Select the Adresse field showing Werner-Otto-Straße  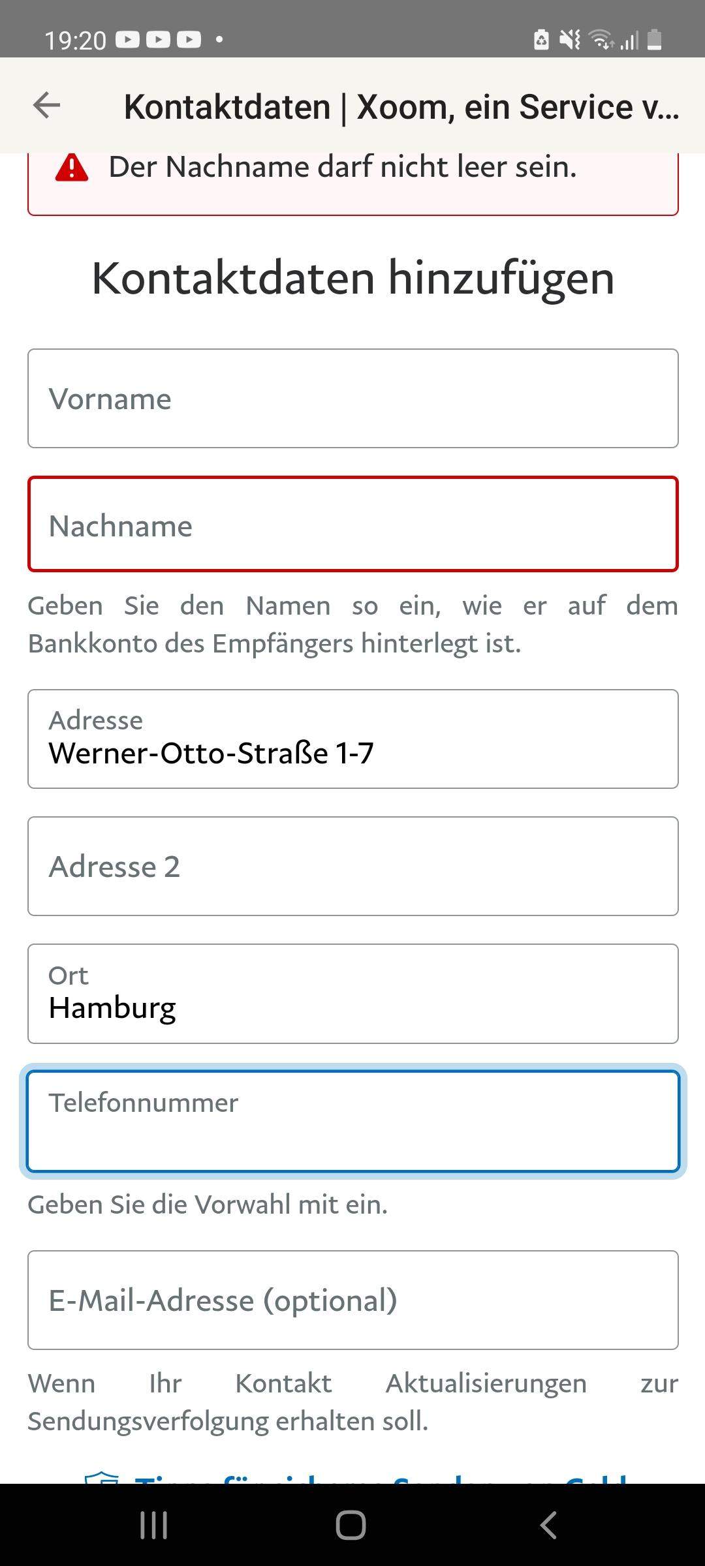[x=352, y=737]
